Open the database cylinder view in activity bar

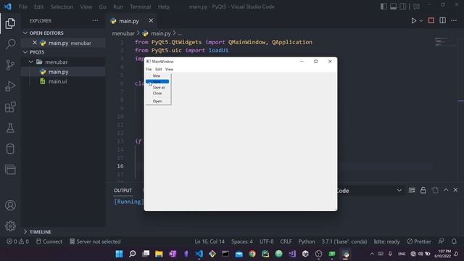tap(10, 149)
